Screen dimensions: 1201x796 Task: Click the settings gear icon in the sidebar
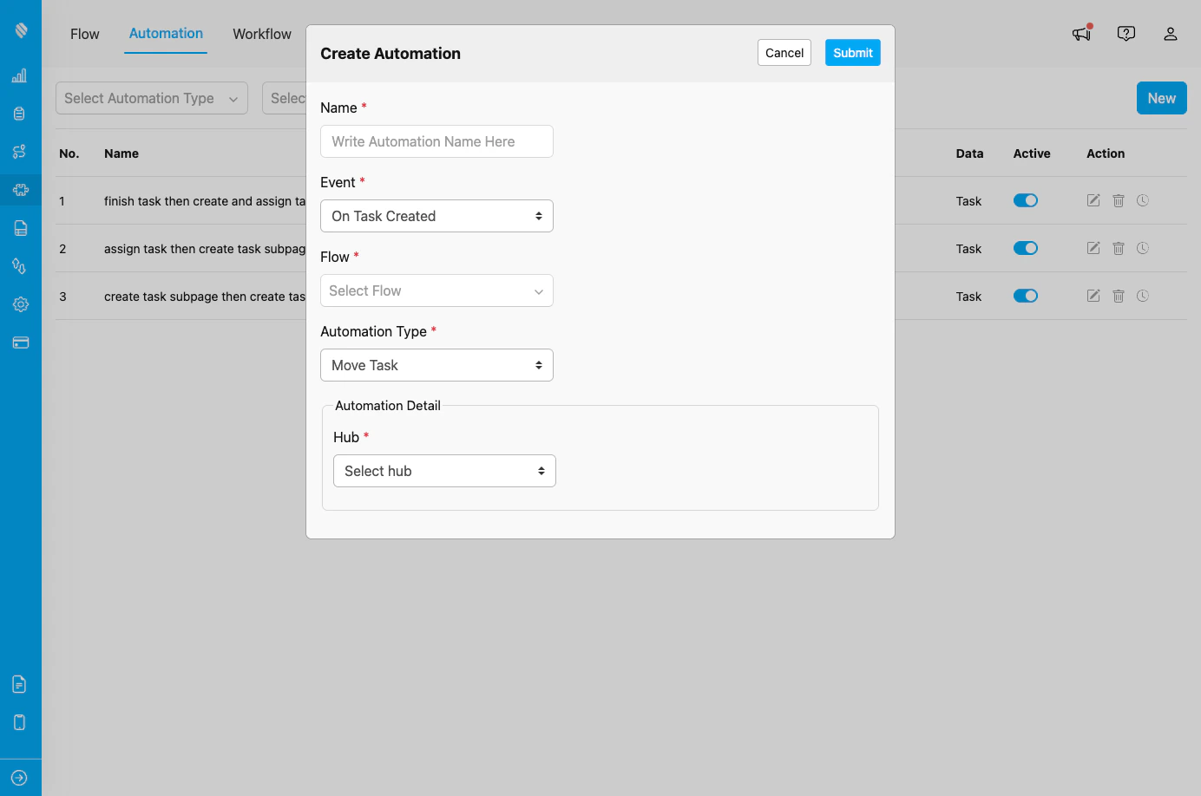(19, 304)
